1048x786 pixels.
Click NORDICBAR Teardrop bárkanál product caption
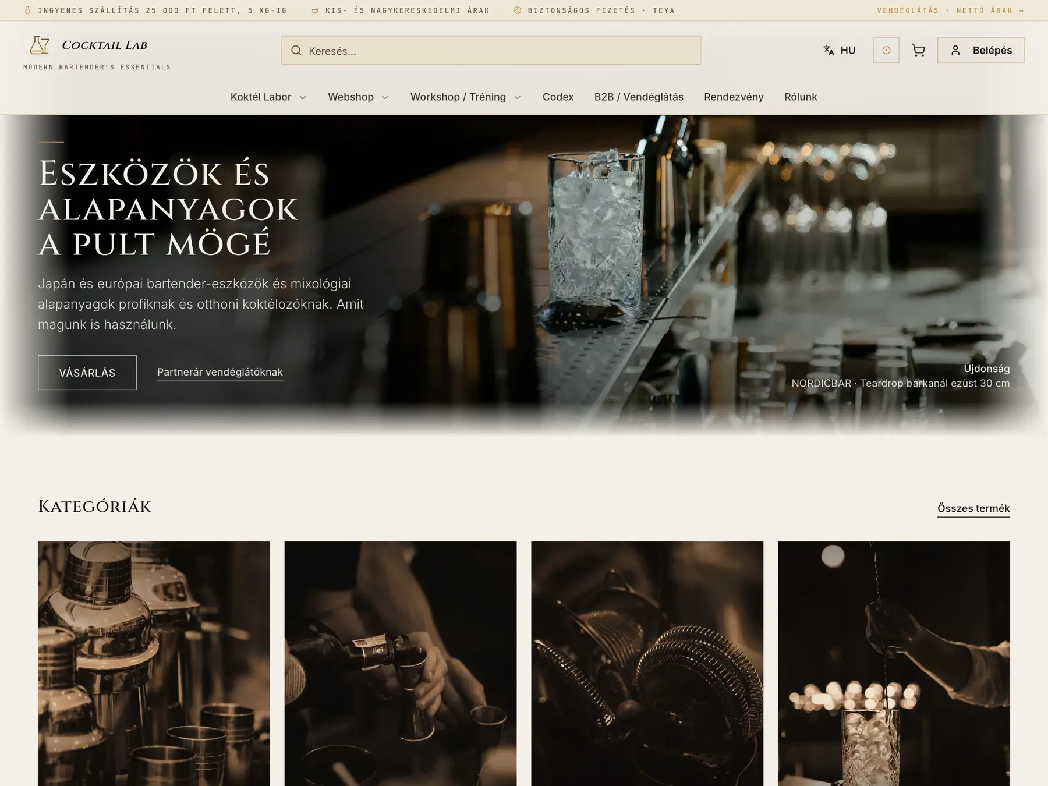(901, 383)
